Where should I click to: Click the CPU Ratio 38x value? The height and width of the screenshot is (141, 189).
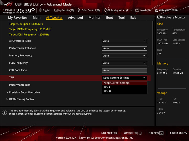[x=159, y=54]
